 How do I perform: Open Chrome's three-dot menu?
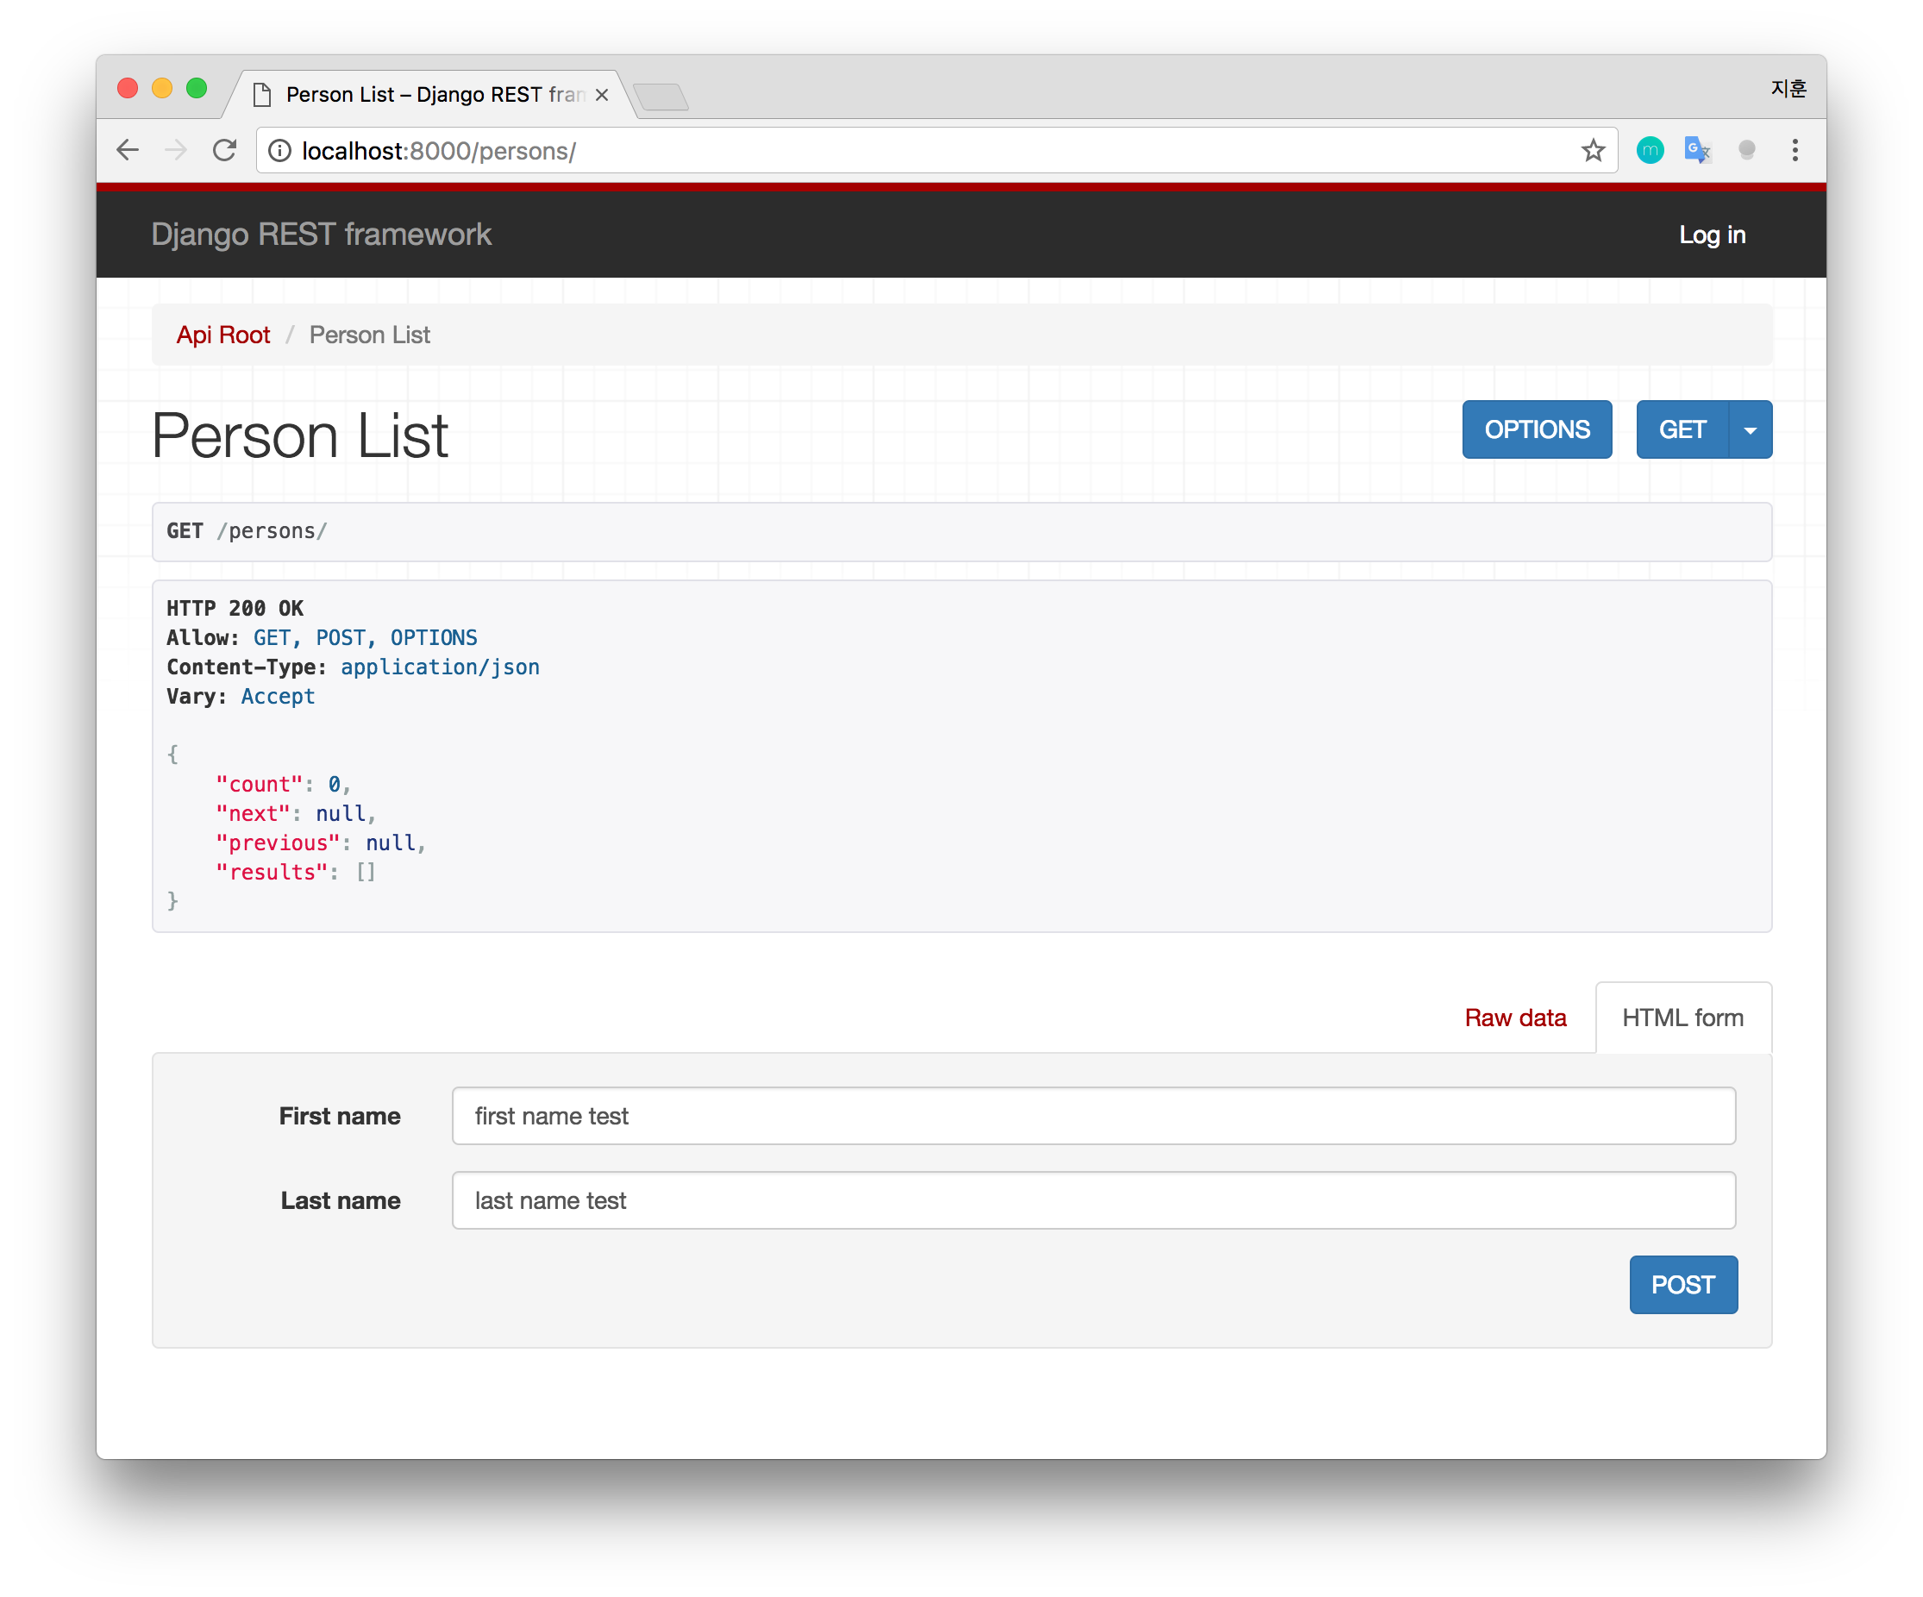(x=1795, y=150)
